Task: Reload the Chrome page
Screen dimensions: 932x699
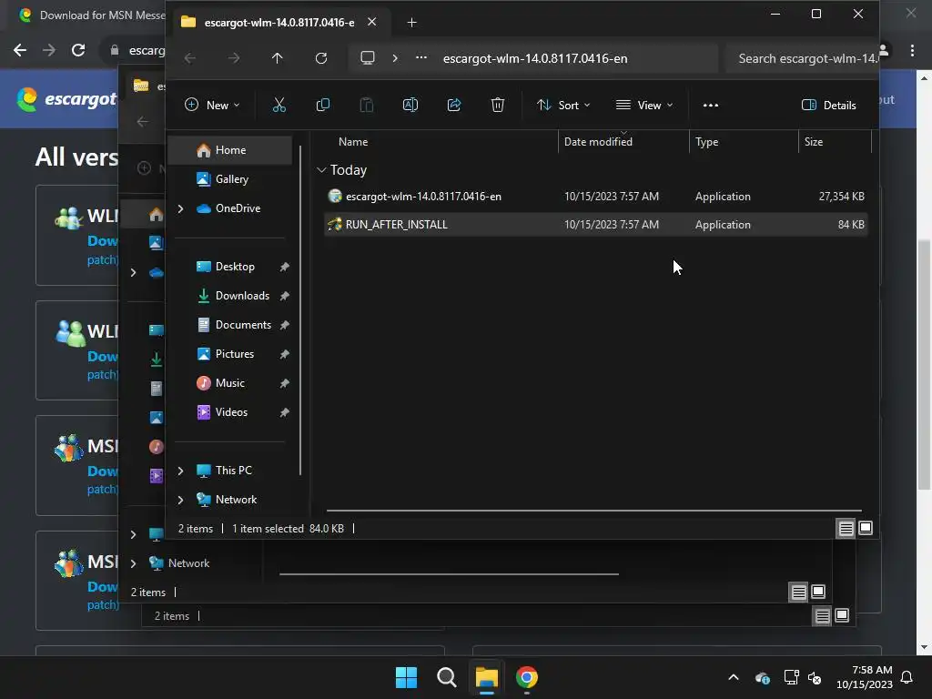Action: pos(78,51)
